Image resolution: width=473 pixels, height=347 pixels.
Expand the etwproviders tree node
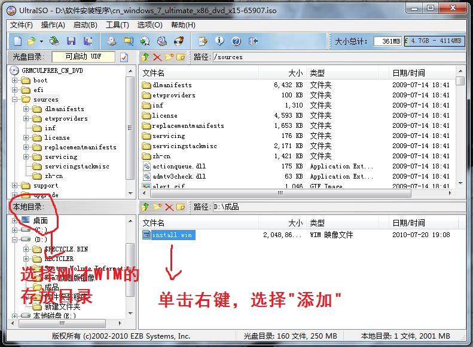tap(26, 119)
